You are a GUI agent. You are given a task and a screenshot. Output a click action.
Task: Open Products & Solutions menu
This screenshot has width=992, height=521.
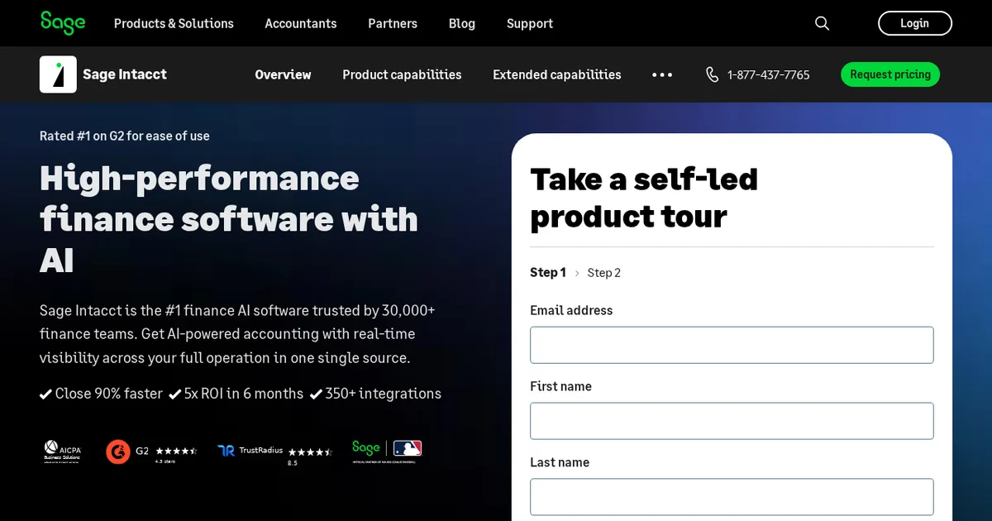pyautogui.click(x=174, y=23)
